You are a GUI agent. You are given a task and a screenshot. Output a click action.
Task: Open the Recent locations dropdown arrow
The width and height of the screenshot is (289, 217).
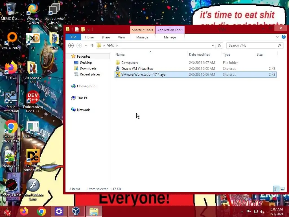86,45
